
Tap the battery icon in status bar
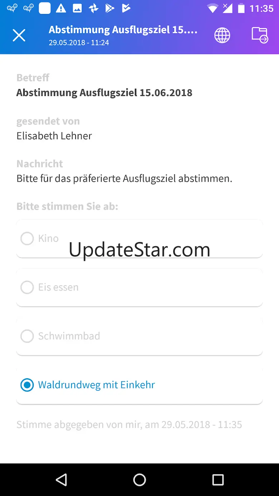[x=242, y=9]
